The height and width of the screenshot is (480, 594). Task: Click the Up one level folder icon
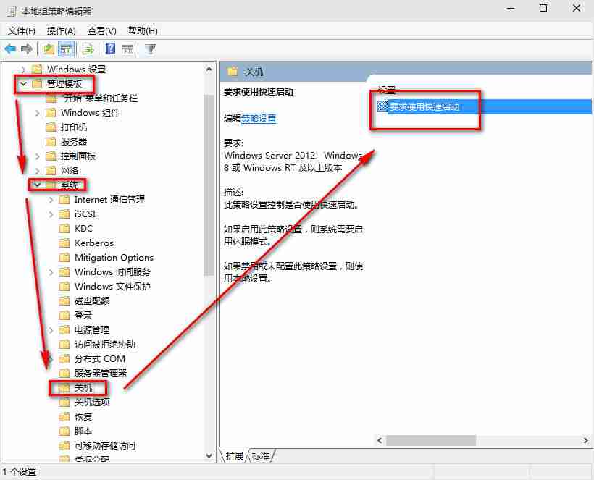pyautogui.click(x=49, y=49)
